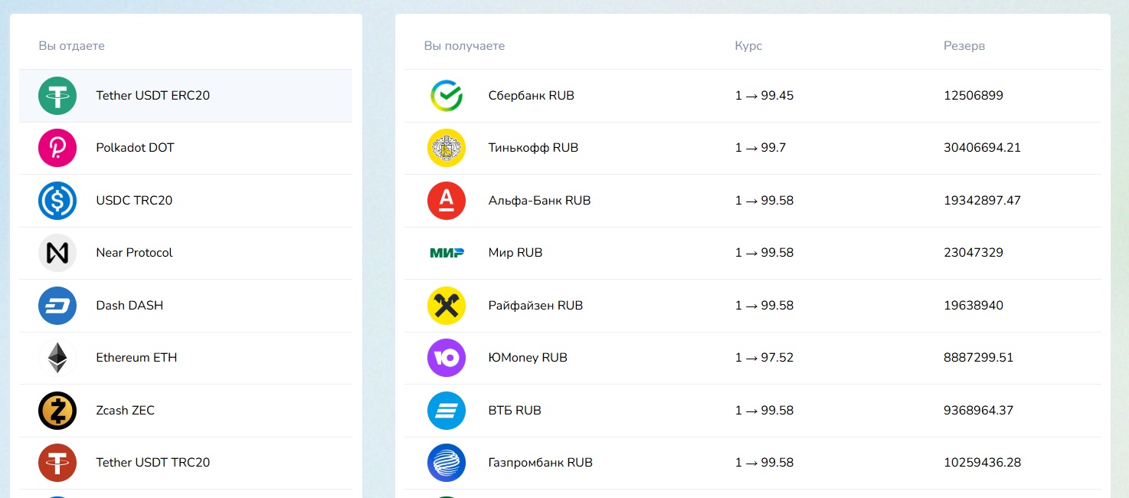Click the Tether USDT ERC20 green logo
The width and height of the screenshot is (1129, 498).
[x=57, y=96]
